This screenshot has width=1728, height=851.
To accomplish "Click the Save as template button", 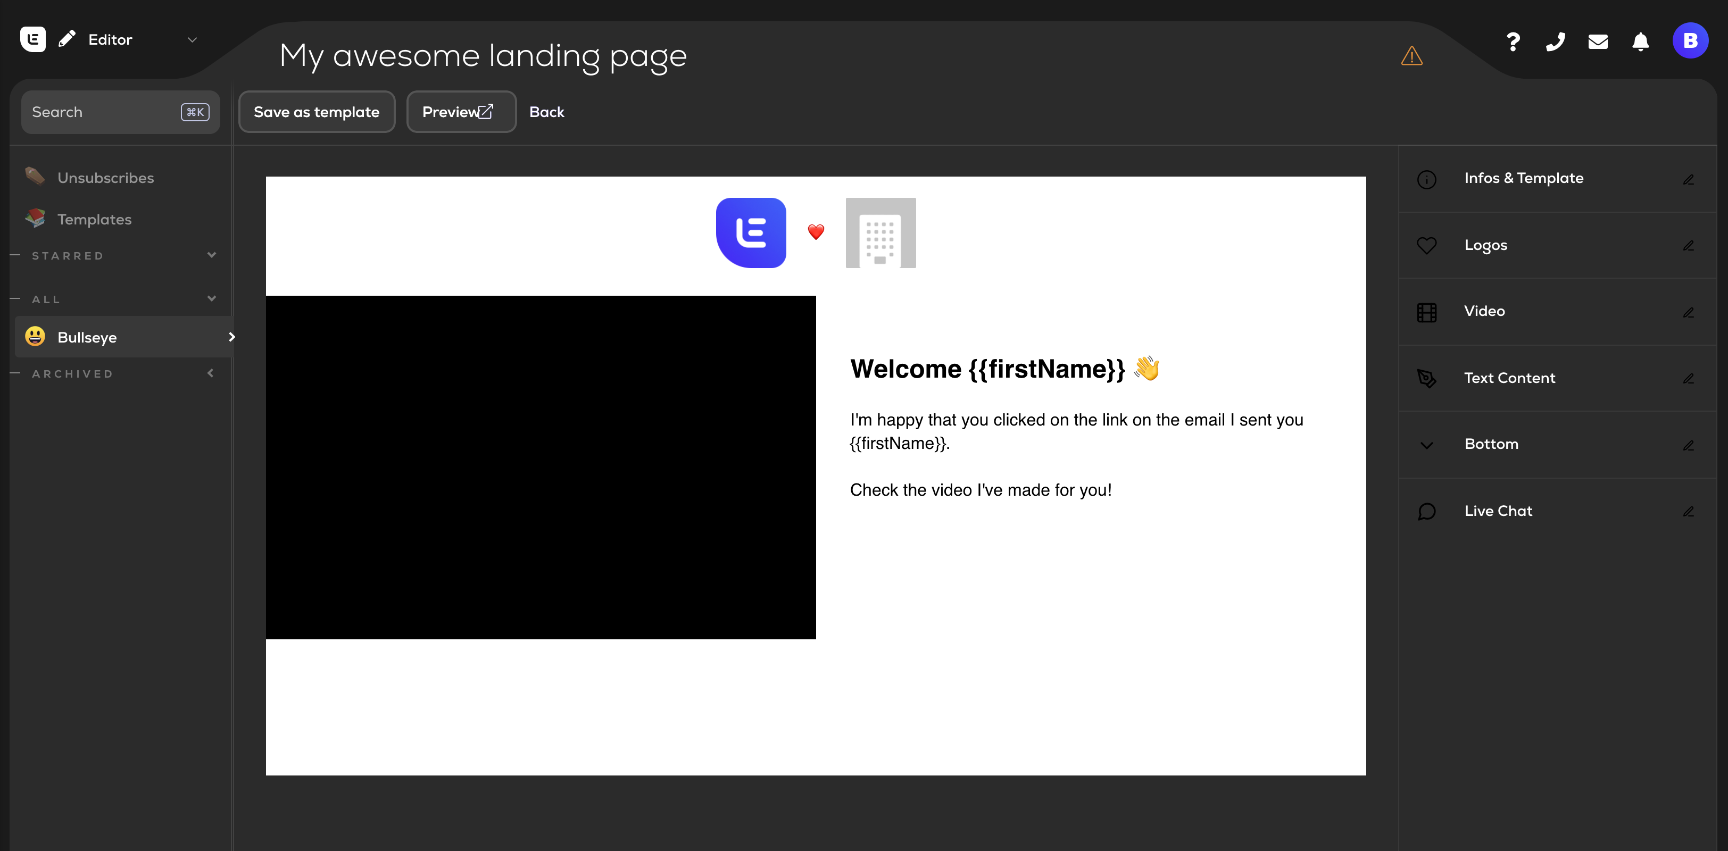I will [x=317, y=112].
